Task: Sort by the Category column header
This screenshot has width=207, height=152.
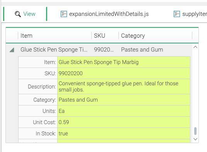Action: [156, 36]
